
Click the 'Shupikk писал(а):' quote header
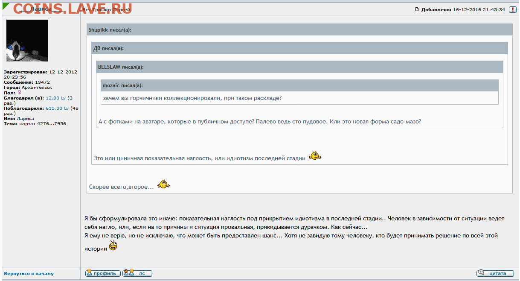[x=110, y=30]
